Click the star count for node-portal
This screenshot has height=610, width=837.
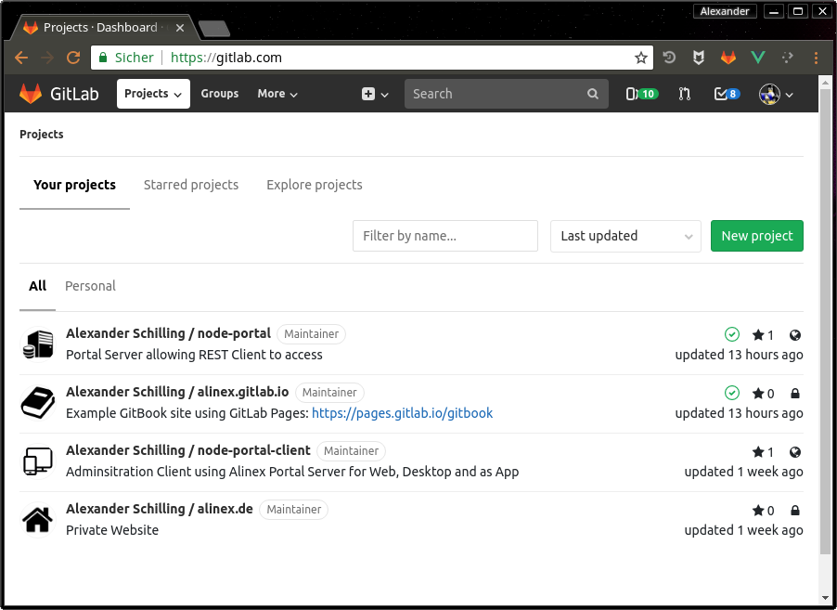coord(763,334)
